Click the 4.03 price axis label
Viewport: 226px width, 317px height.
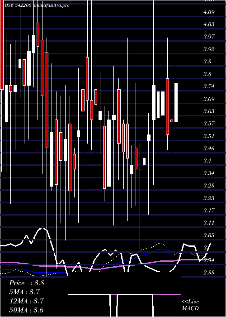[x=209, y=24]
